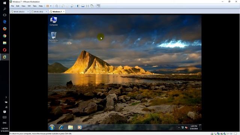Select the Windows 7 VM tab
This screenshot has height=135, width=240.
tap(57, 12)
